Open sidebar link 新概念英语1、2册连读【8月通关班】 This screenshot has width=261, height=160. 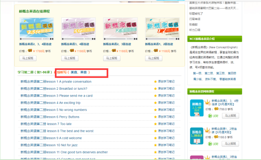click(x=224, y=130)
